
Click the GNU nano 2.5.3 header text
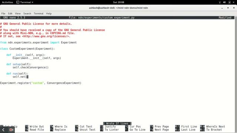click(x=14, y=18)
